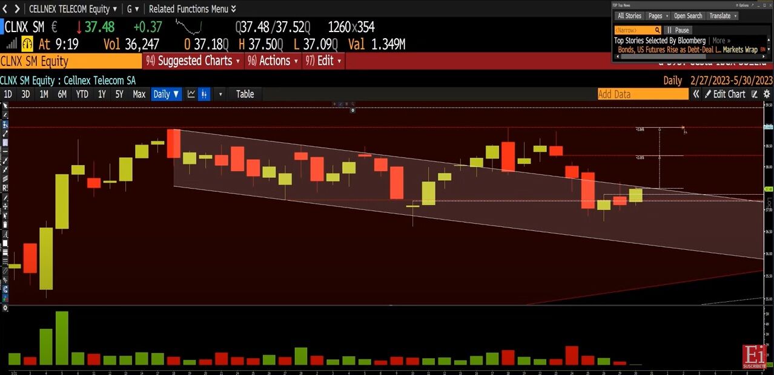Open the 94) Suggested Charts menu
This screenshot has width=774, height=375.
coord(193,60)
